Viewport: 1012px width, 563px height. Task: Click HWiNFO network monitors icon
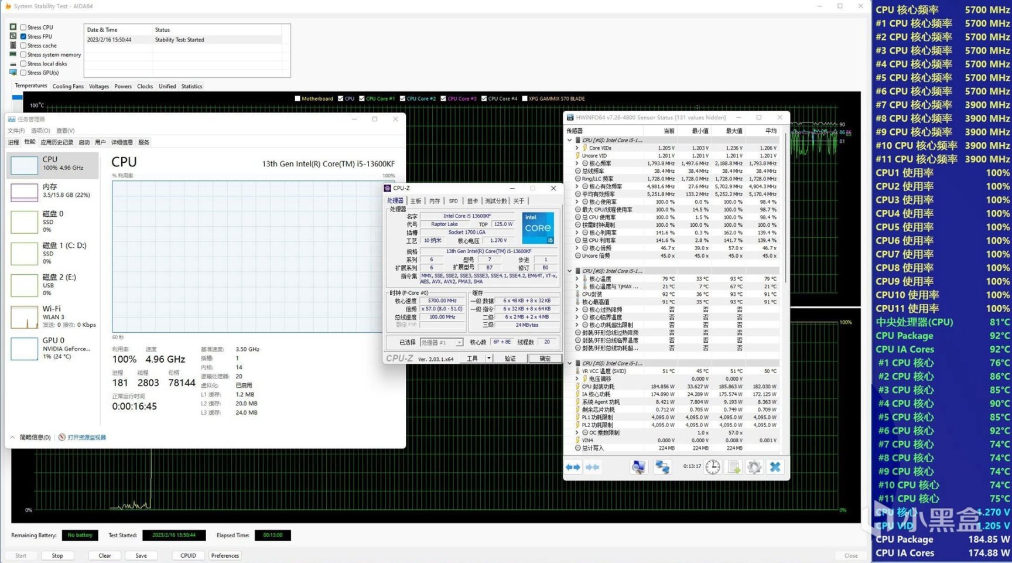pyautogui.click(x=662, y=467)
